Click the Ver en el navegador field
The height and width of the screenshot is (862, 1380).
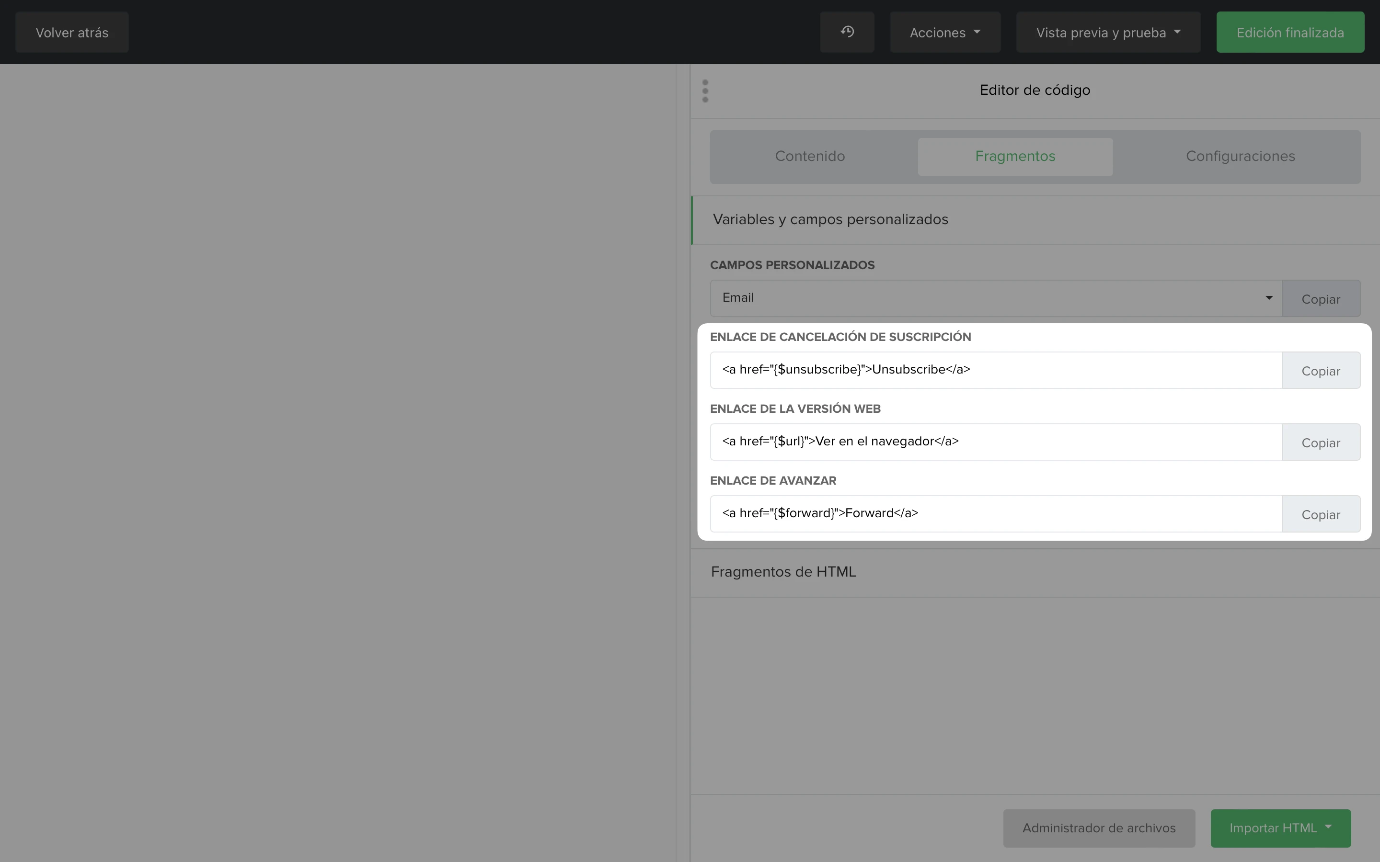(x=995, y=442)
